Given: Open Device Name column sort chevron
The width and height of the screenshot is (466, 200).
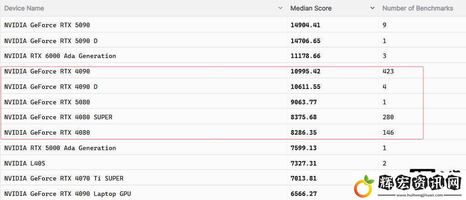Looking at the screenshot, I should (280, 8).
